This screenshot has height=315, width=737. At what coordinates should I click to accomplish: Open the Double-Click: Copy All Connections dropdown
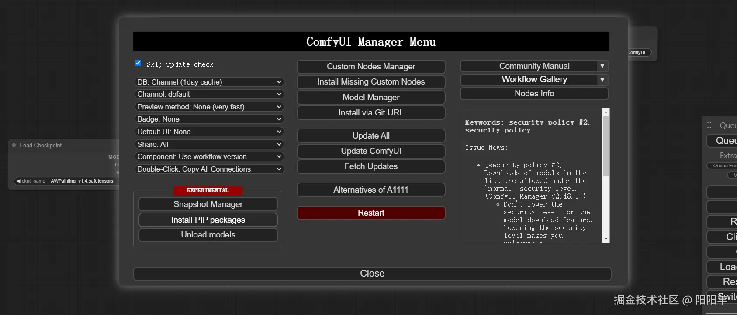click(209, 169)
